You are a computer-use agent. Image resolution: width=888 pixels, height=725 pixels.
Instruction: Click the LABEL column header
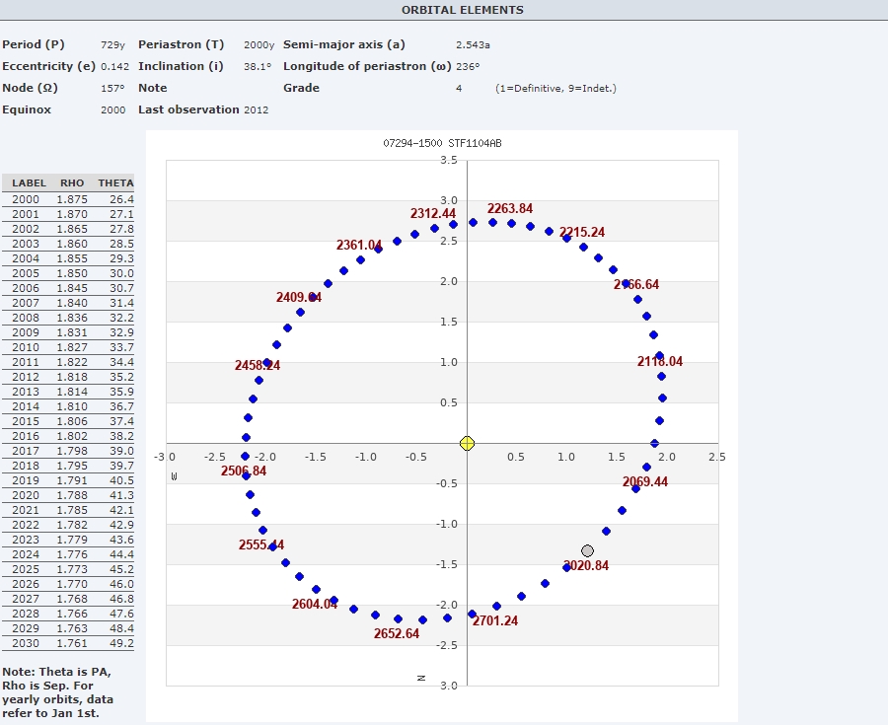[x=29, y=182]
